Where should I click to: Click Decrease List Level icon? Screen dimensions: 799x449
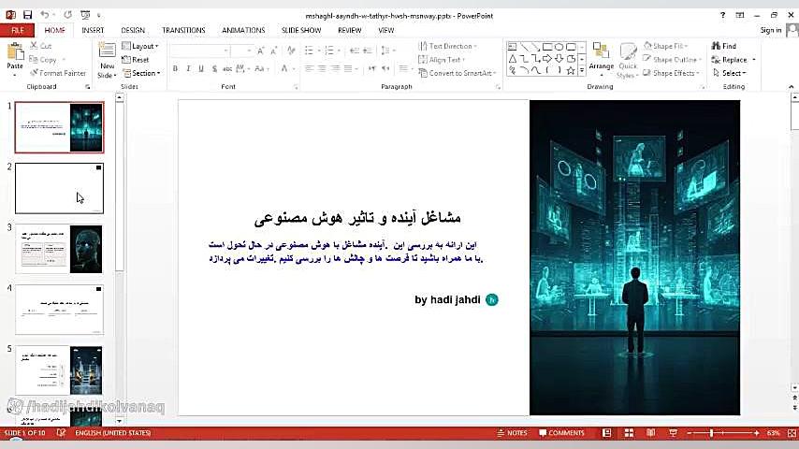pyautogui.click(x=355, y=51)
